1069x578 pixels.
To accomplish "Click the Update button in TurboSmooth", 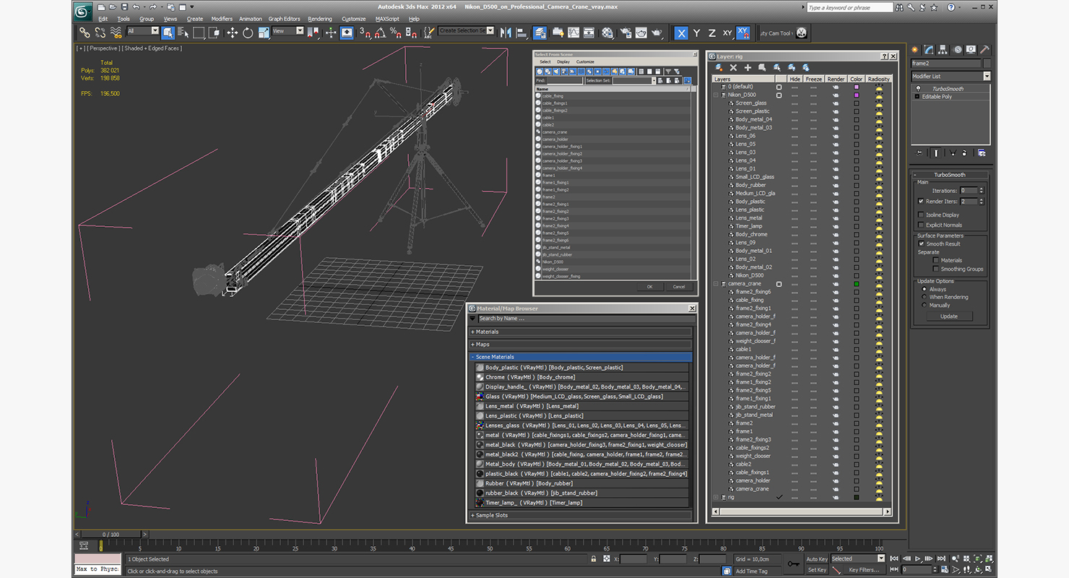I will (949, 316).
